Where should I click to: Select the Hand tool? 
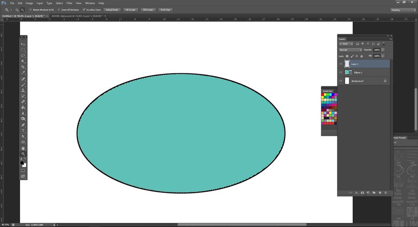(x=23, y=148)
